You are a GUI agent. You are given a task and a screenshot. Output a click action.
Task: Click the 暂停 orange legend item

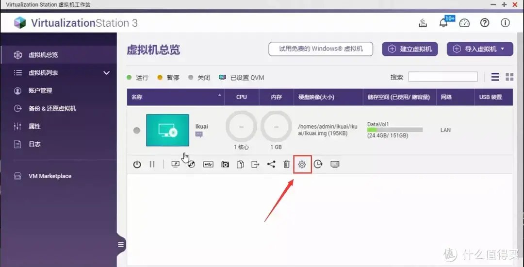pyautogui.click(x=168, y=78)
